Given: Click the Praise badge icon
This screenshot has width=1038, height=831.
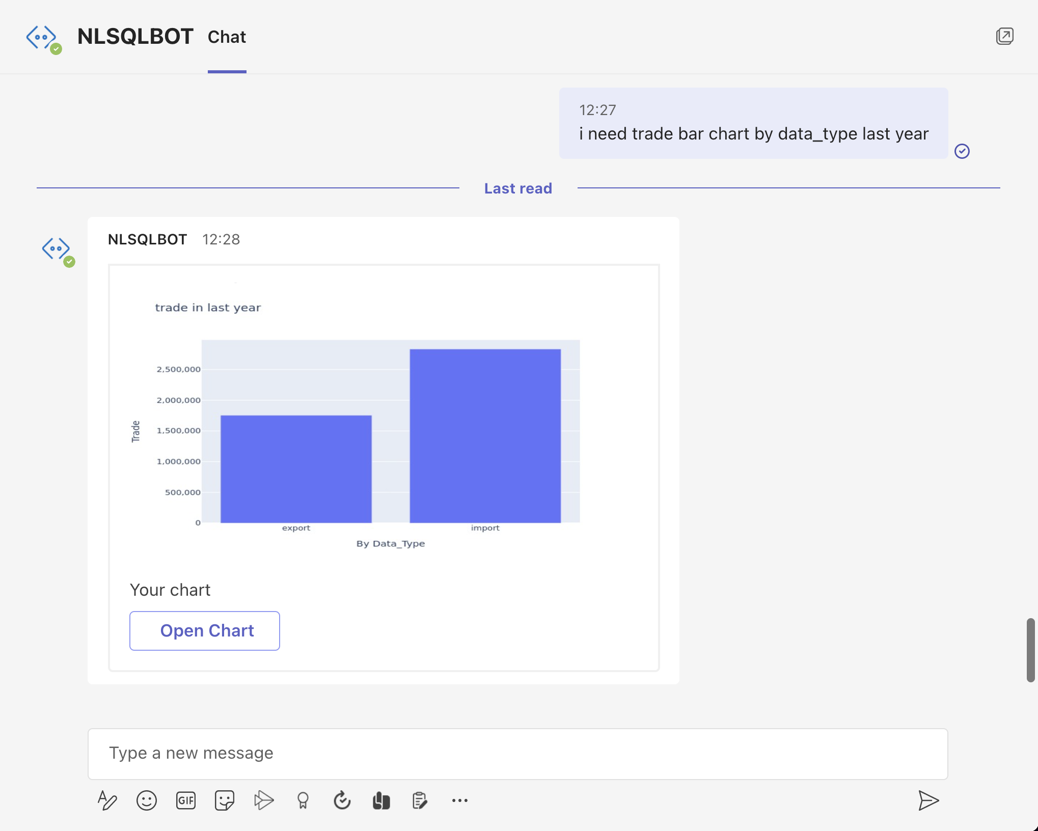Looking at the screenshot, I should coord(303,800).
